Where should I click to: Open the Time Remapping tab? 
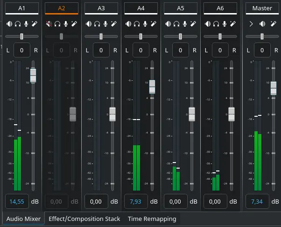(x=152, y=219)
